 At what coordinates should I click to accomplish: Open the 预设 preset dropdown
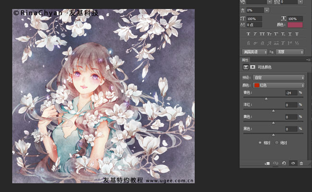coord(278,78)
